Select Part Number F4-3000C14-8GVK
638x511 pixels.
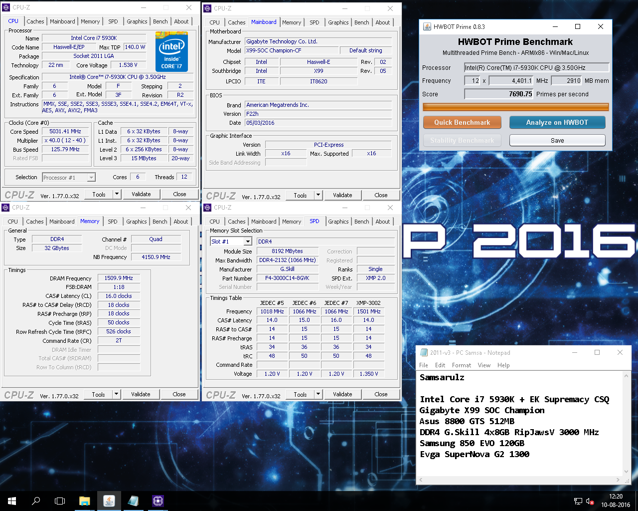[x=287, y=278]
